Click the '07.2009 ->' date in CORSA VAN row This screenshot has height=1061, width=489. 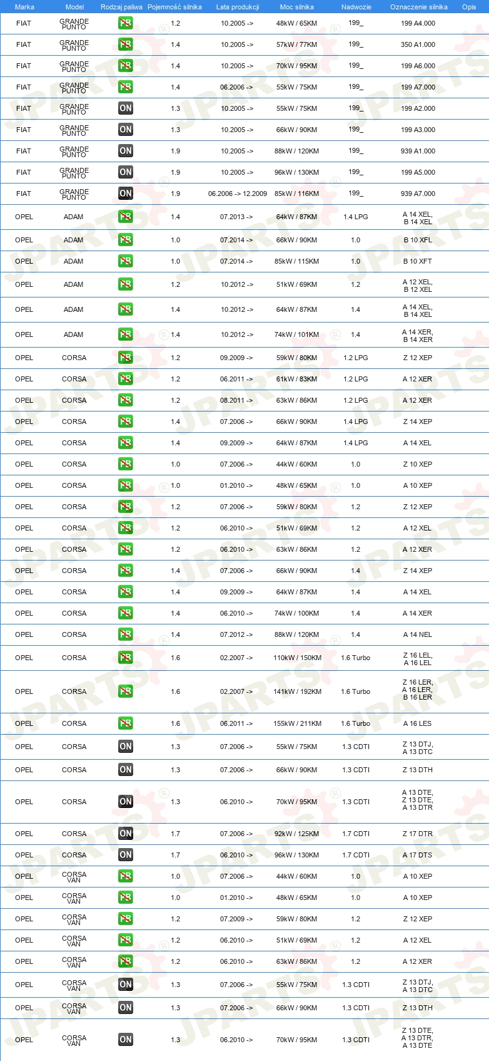[x=236, y=919]
